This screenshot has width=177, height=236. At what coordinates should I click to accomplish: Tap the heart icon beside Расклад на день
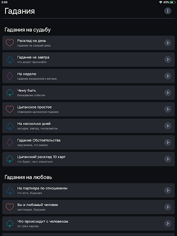click(x=10, y=43)
